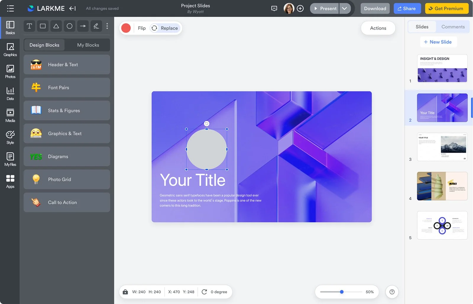Select slide 5 diagram thumbnail

(x=442, y=225)
